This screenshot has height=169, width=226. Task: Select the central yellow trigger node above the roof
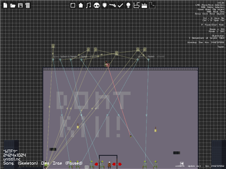(x=117, y=53)
